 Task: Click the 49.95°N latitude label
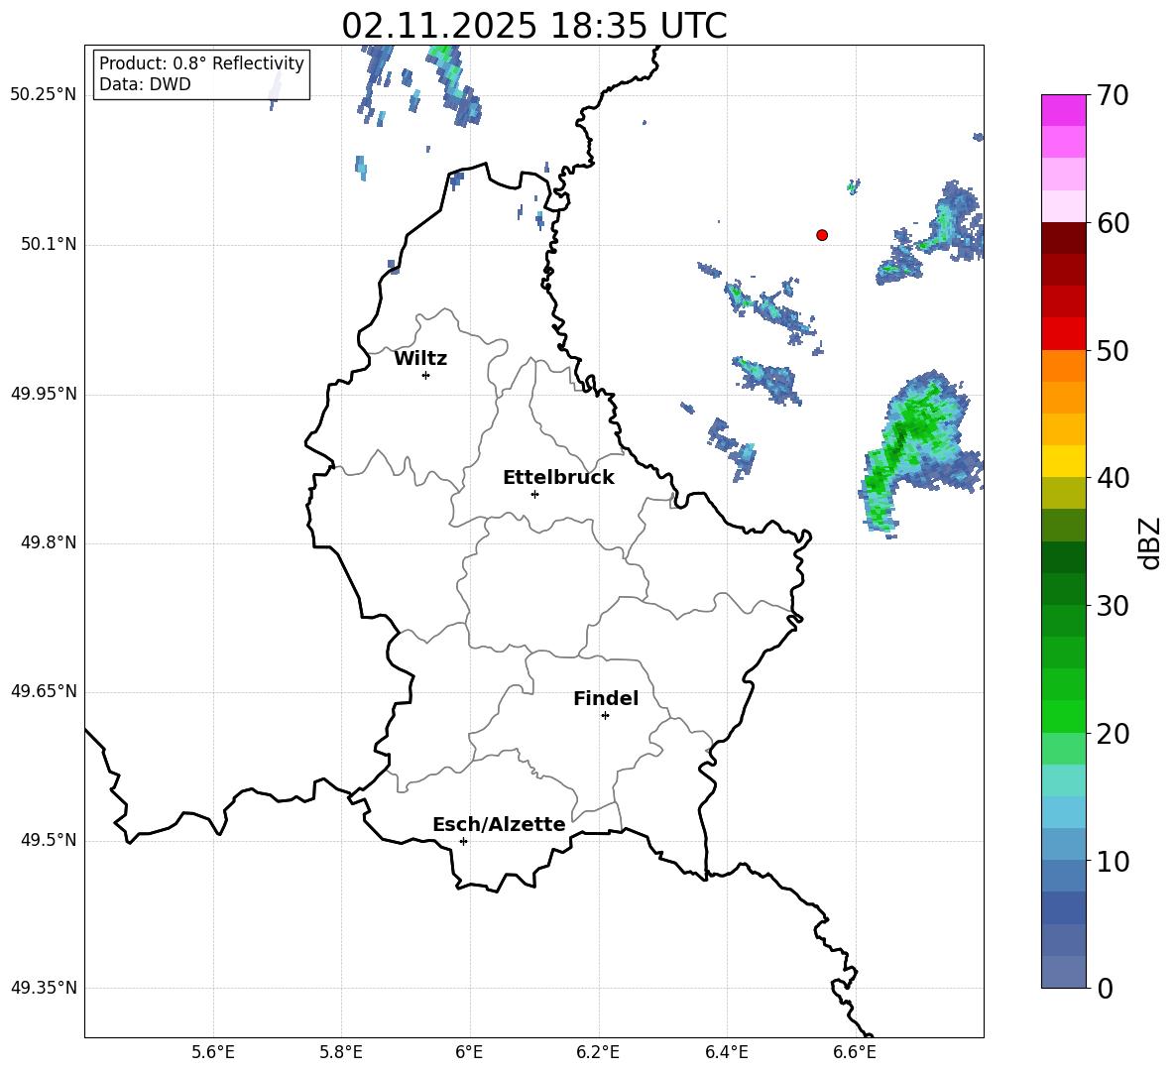coord(43,394)
